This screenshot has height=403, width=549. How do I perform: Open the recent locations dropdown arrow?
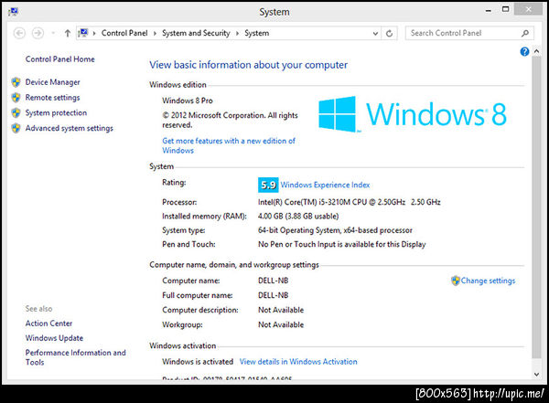pyautogui.click(x=53, y=33)
